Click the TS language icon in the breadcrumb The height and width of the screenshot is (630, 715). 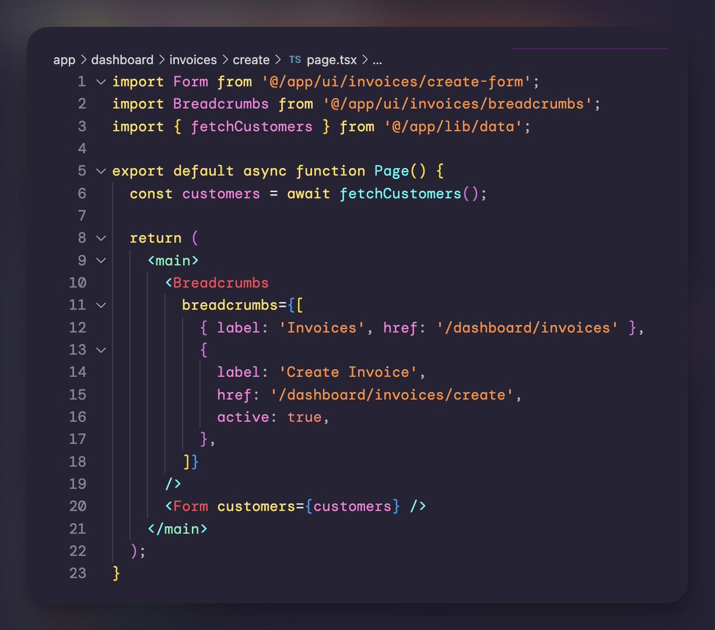coord(294,60)
